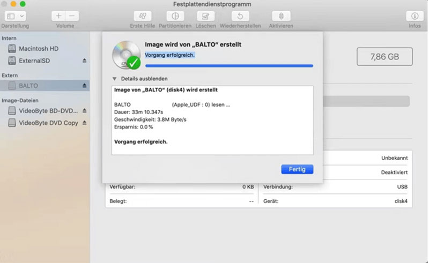Screen dimensions: 429x263
Task: Select Macintosh HD in sidebar
Action: [x=39, y=49]
